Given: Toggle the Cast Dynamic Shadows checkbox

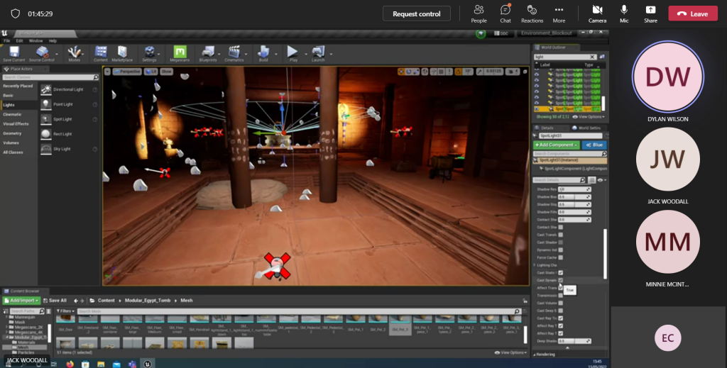Looking at the screenshot, I should tap(561, 280).
